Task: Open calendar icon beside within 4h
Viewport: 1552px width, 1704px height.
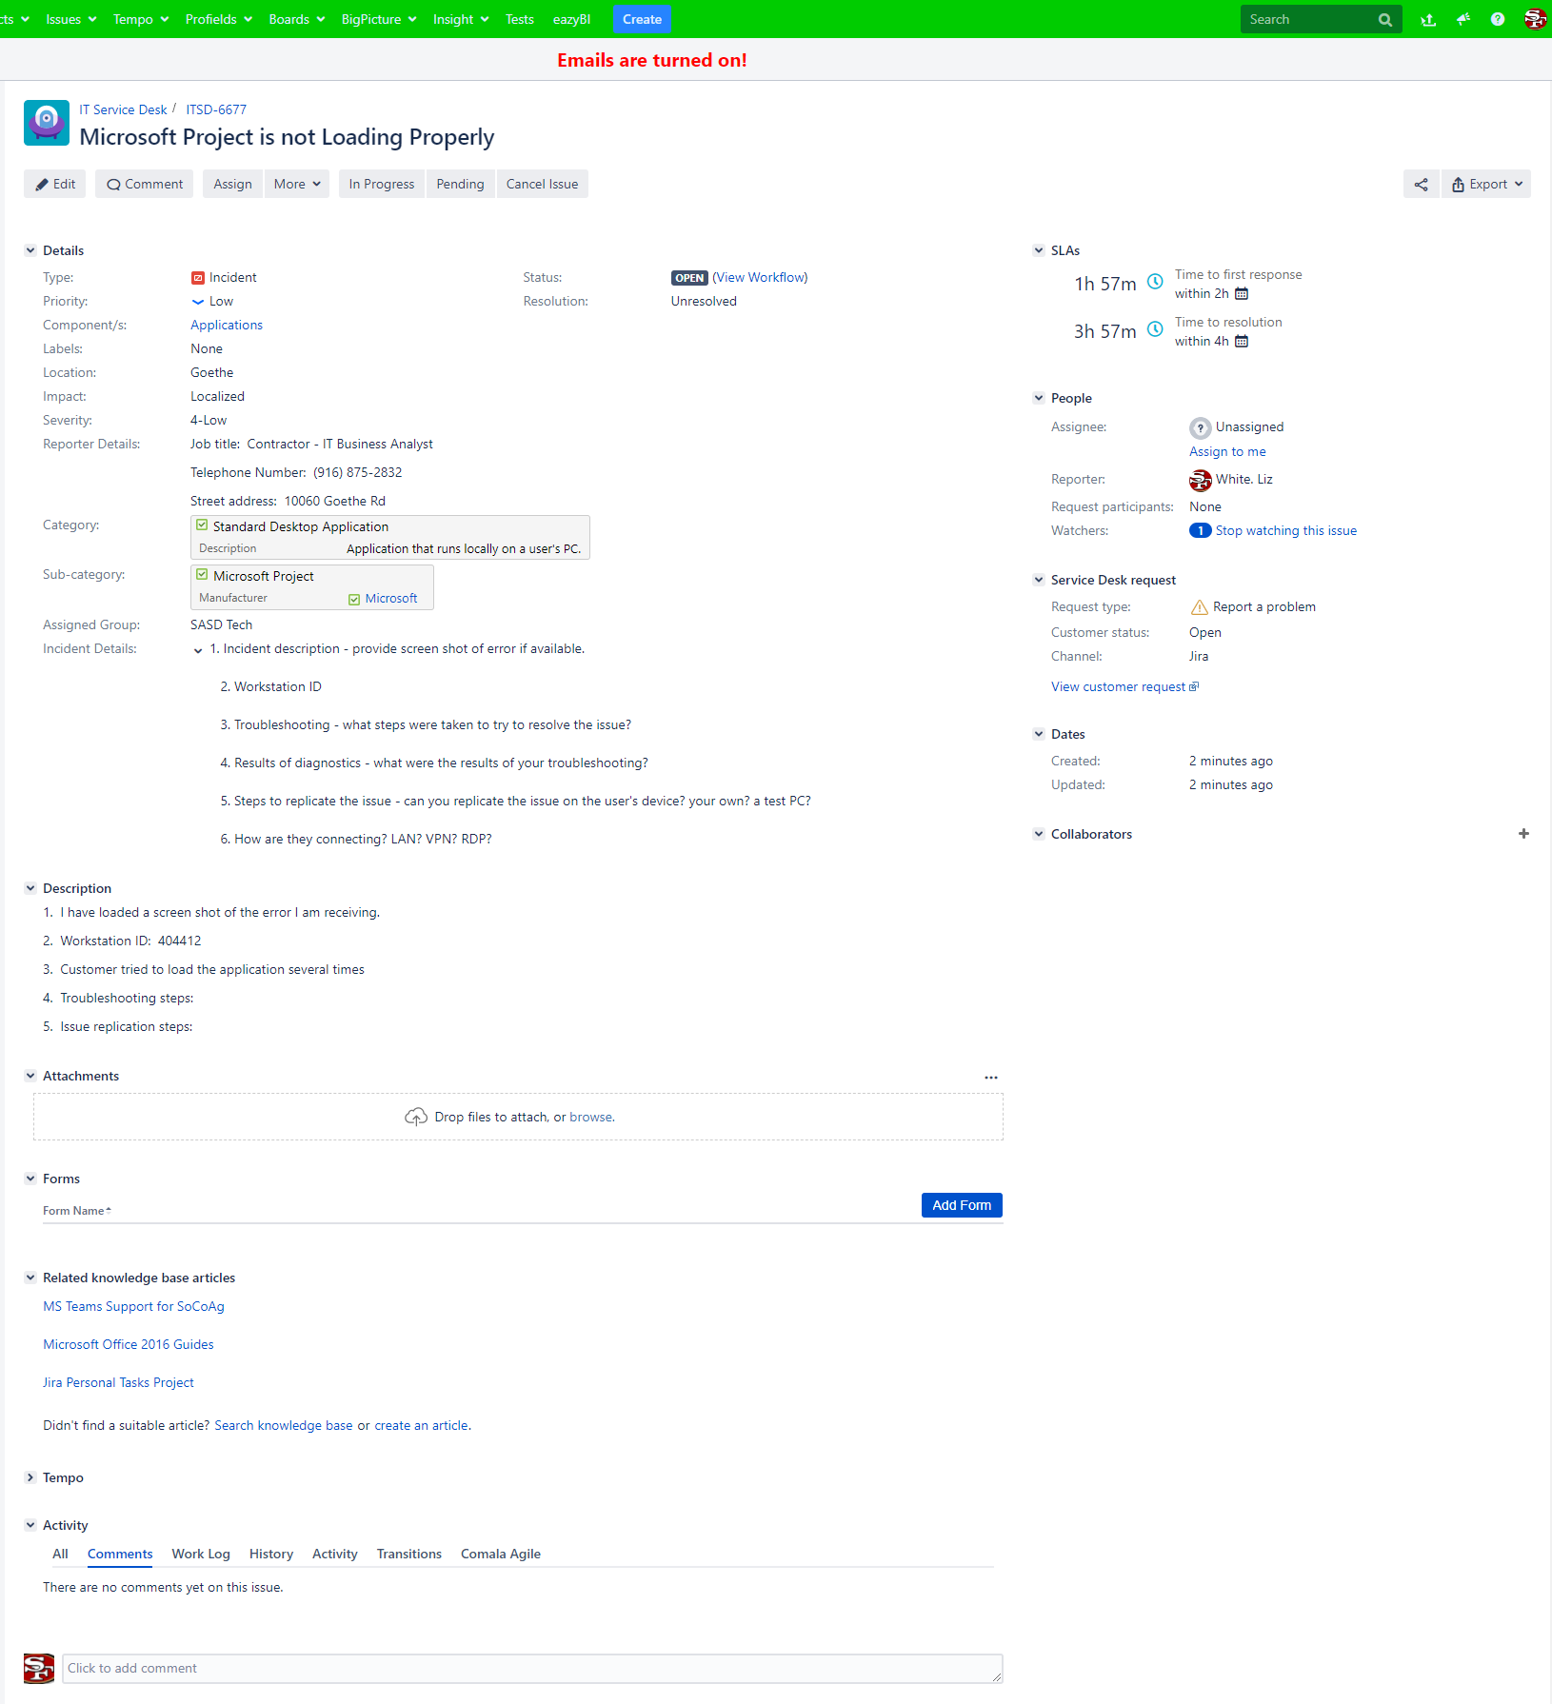Action: (1242, 342)
